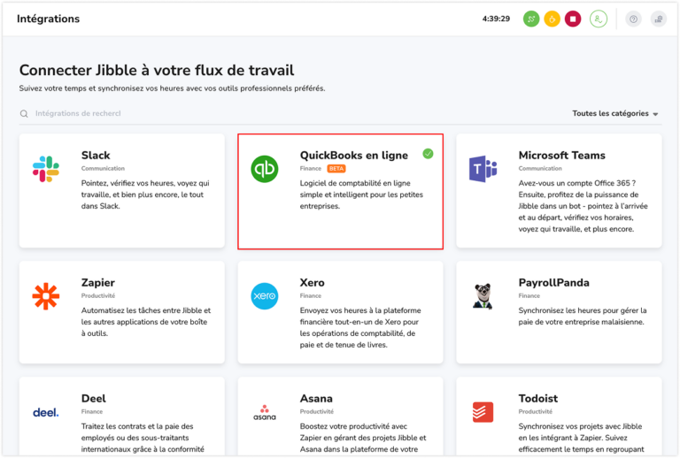This screenshot has height=458, width=680.
Task: Click the Slack logo icon
Action: 46,169
